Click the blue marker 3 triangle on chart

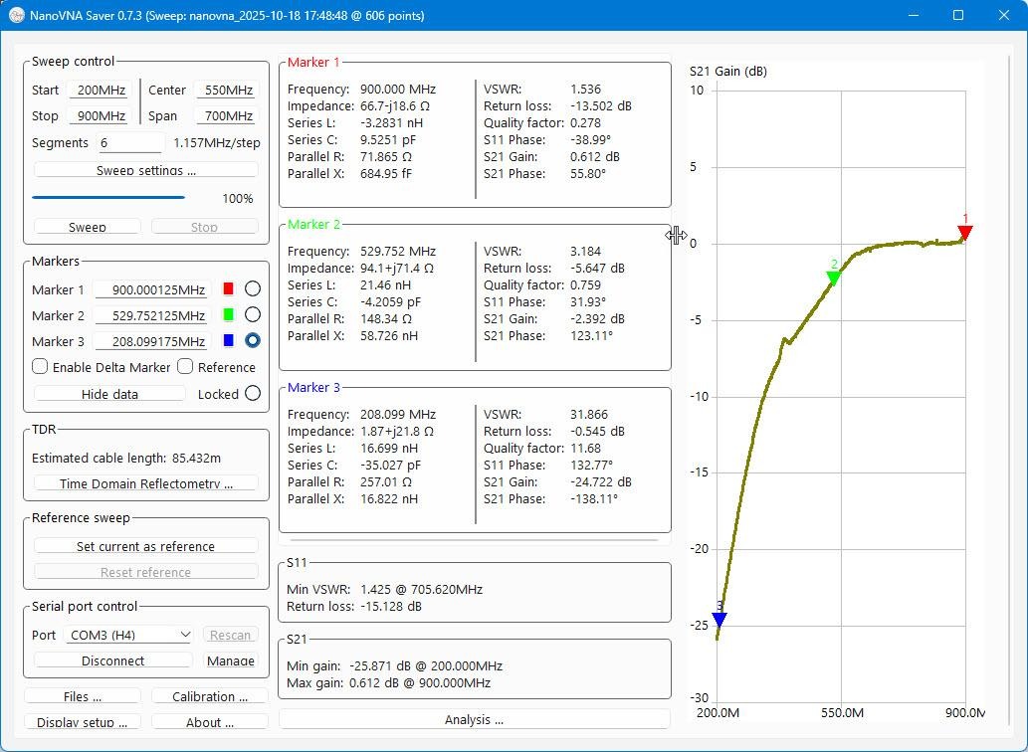coord(720,619)
